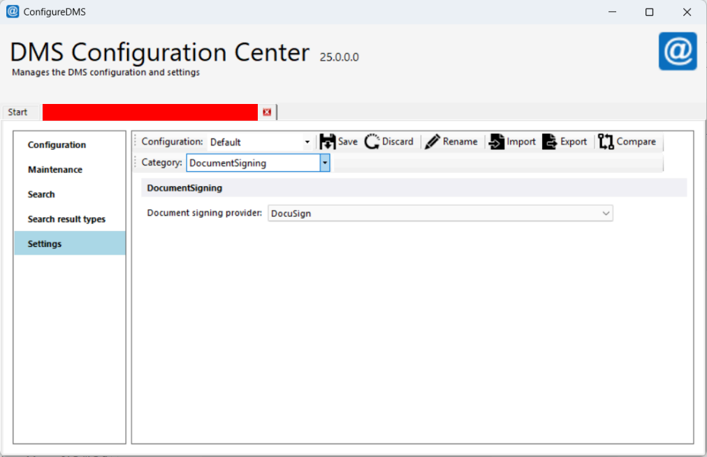Go to Maintenance section
The height and width of the screenshot is (457, 707).
(55, 170)
